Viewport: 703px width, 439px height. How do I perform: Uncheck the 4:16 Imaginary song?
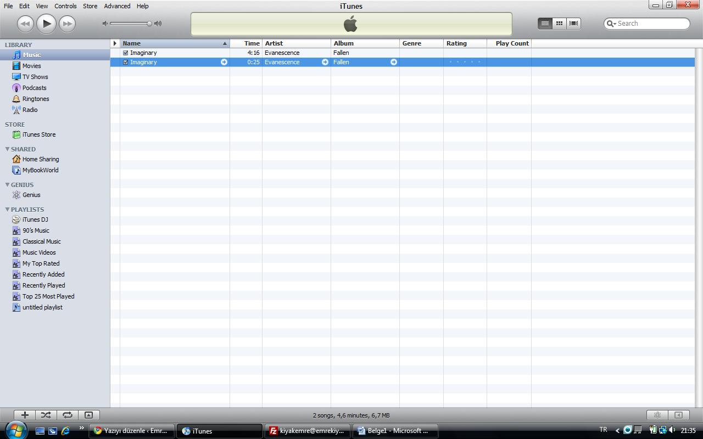tap(125, 53)
